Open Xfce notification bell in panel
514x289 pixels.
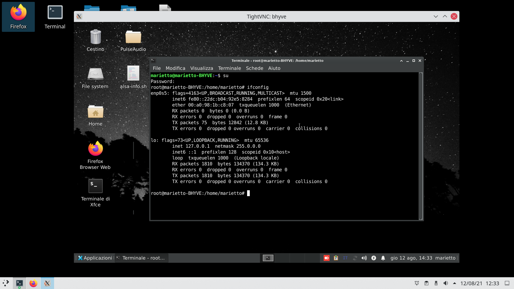[x=383, y=258]
